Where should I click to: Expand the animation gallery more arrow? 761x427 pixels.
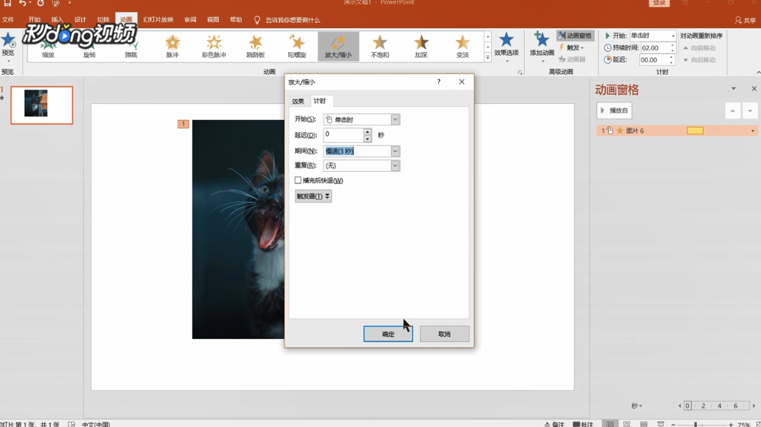pyautogui.click(x=488, y=57)
